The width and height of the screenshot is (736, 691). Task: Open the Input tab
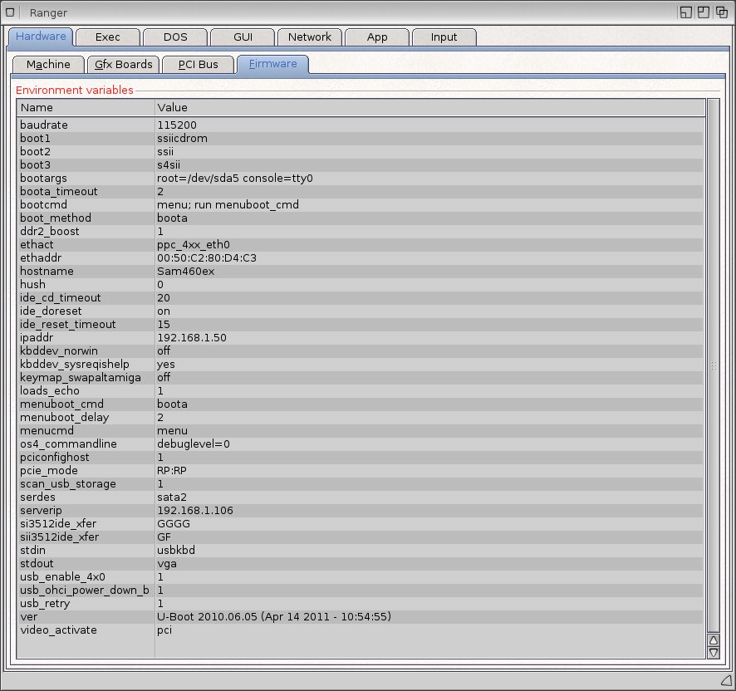coord(444,37)
